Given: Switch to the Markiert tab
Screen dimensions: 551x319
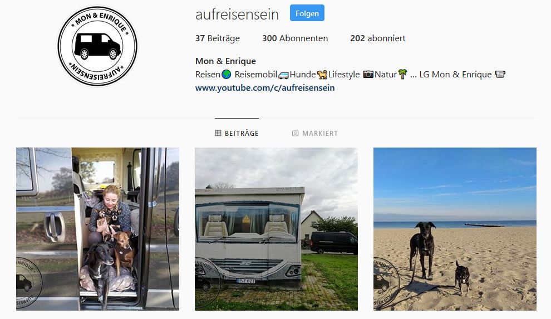Looking at the screenshot, I should (315, 133).
